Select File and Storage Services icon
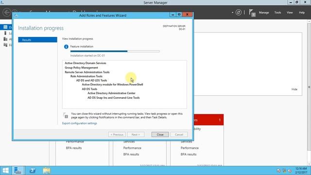 point(5,45)
